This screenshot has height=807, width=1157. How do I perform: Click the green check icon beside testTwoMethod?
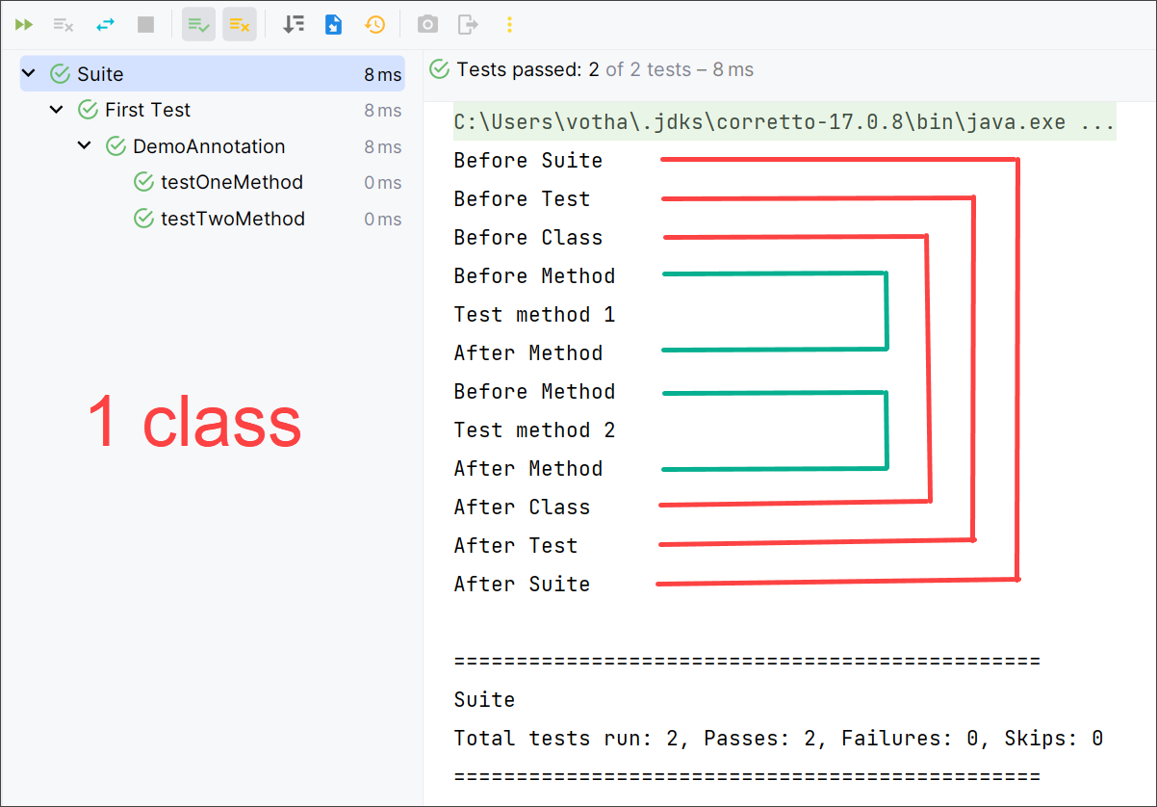coord(143,219)
